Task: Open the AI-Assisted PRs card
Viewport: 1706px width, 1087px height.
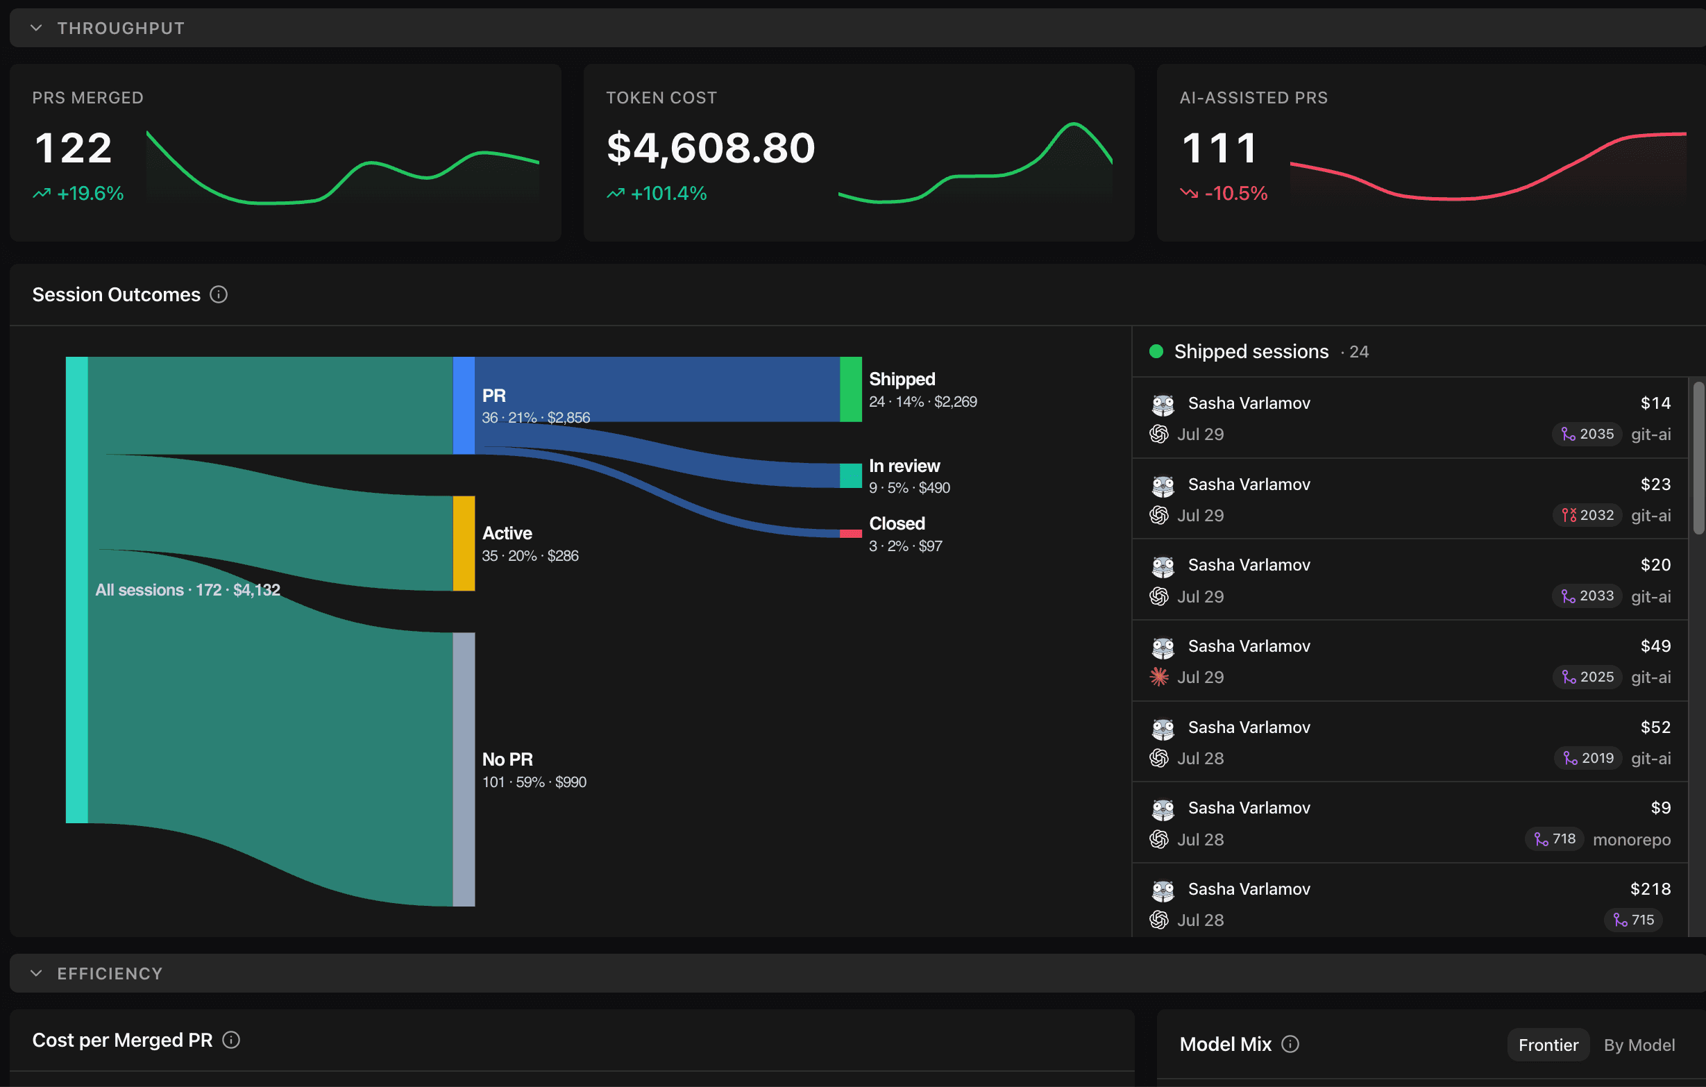Action: (x=1431, y=153)
